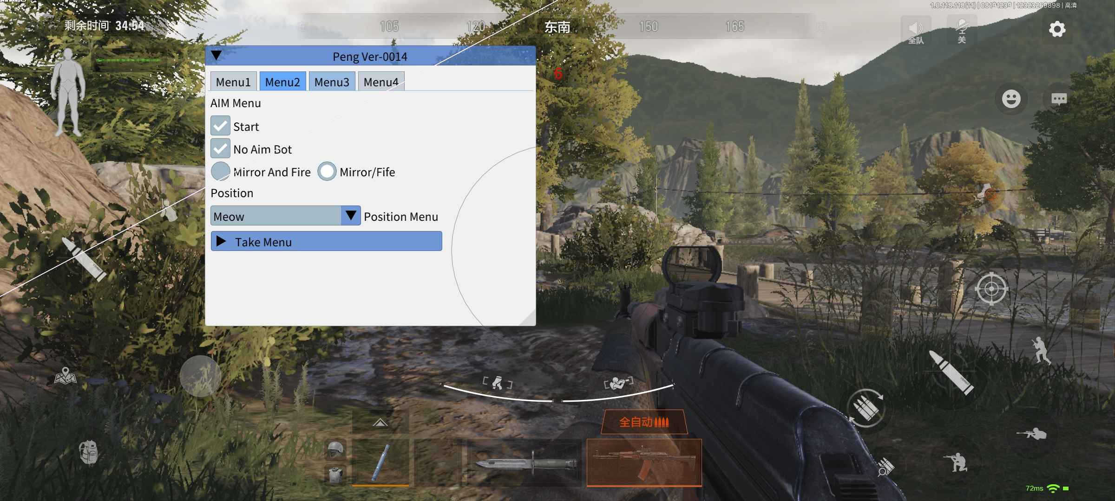Select the 全自动 firing mode button

(643, 421)
